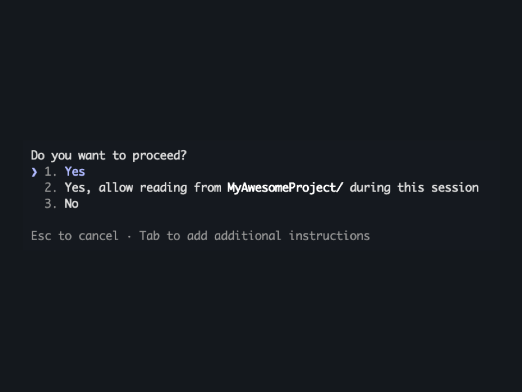The height and width of the screenshot is (392, 522).
Task: Click the word "No" in option 3
Action: coord(71,204)
